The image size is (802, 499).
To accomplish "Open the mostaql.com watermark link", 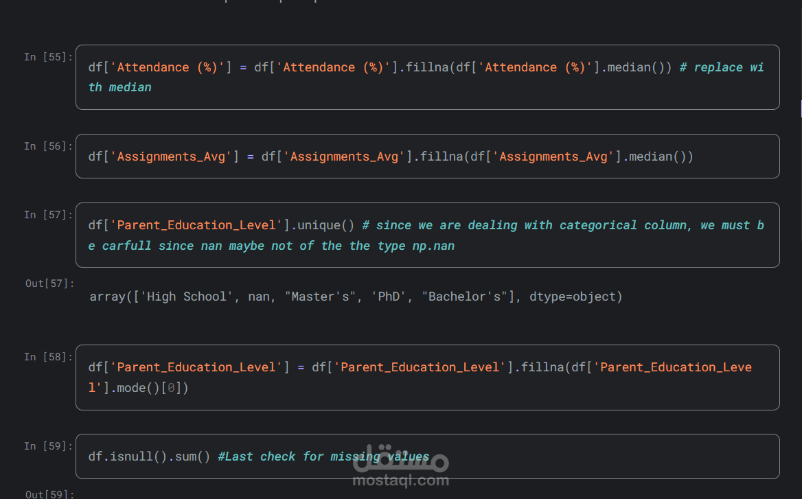I will tap(400, 480).
